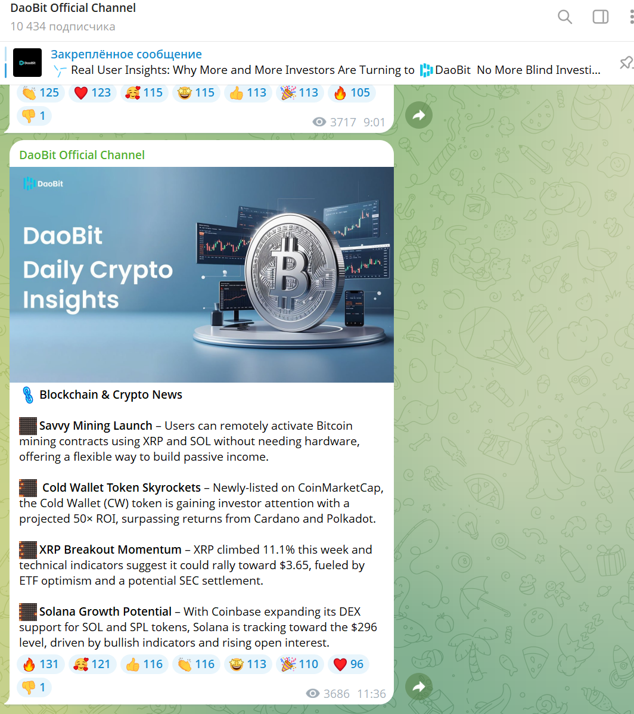634x714 pixels.
Task: Open the DaoBit Official Channel header title
Action: (73, 8)
